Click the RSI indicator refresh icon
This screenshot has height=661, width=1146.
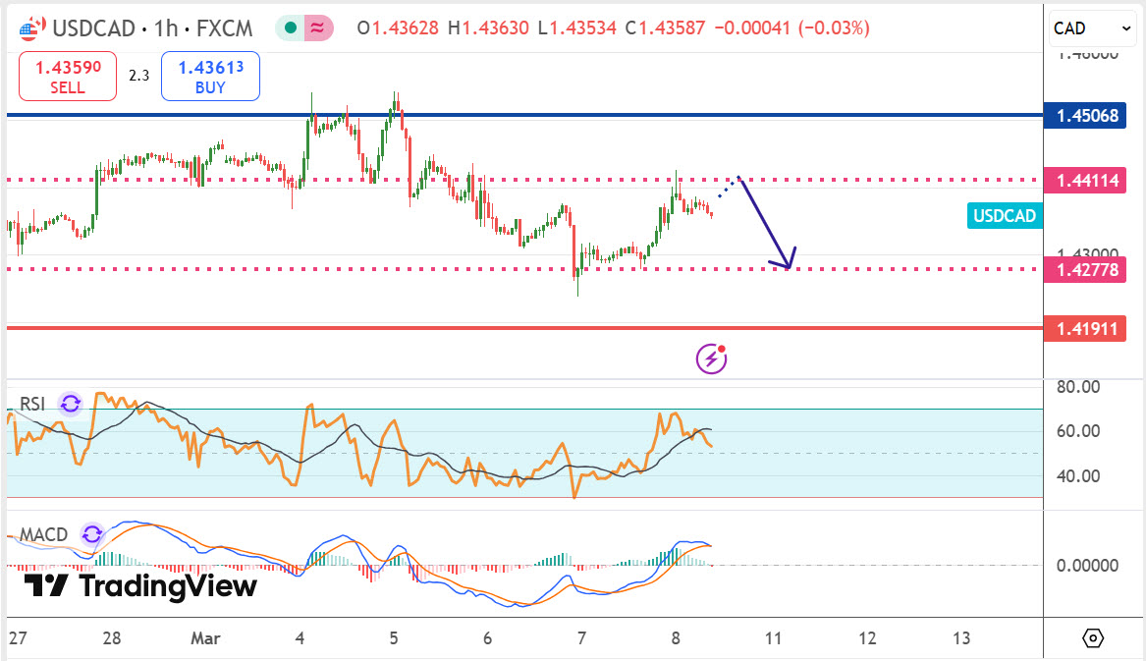[x=70, y=403]
